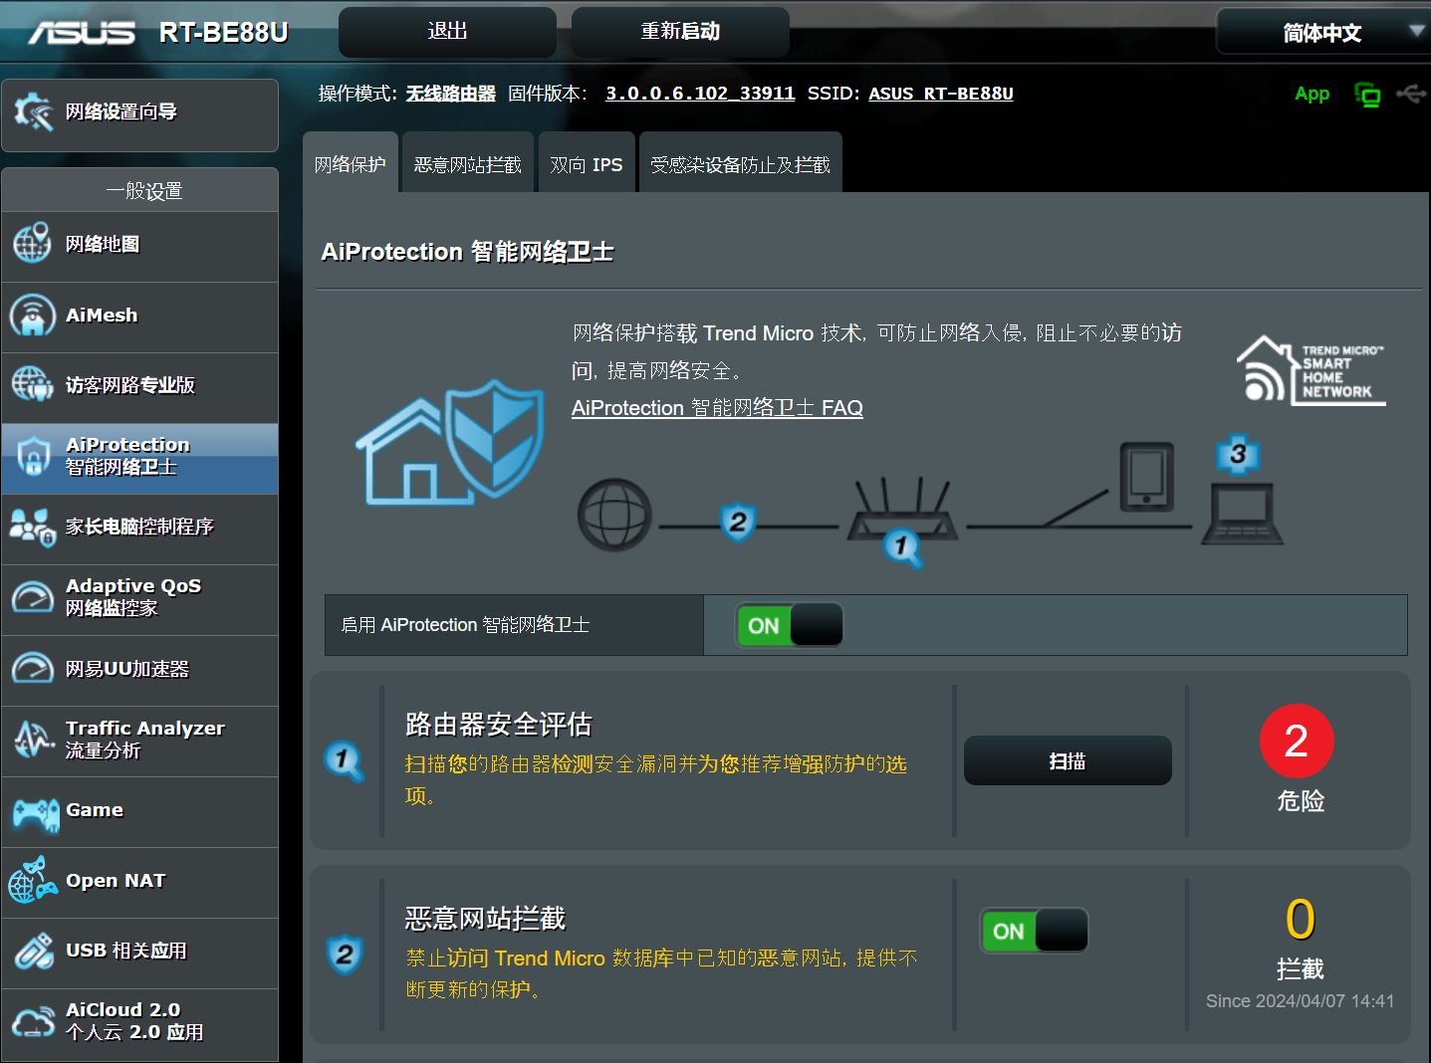Switch to the 双向 IPS tab
The width and height of the screenshot is (1431, 1063).
586,164
